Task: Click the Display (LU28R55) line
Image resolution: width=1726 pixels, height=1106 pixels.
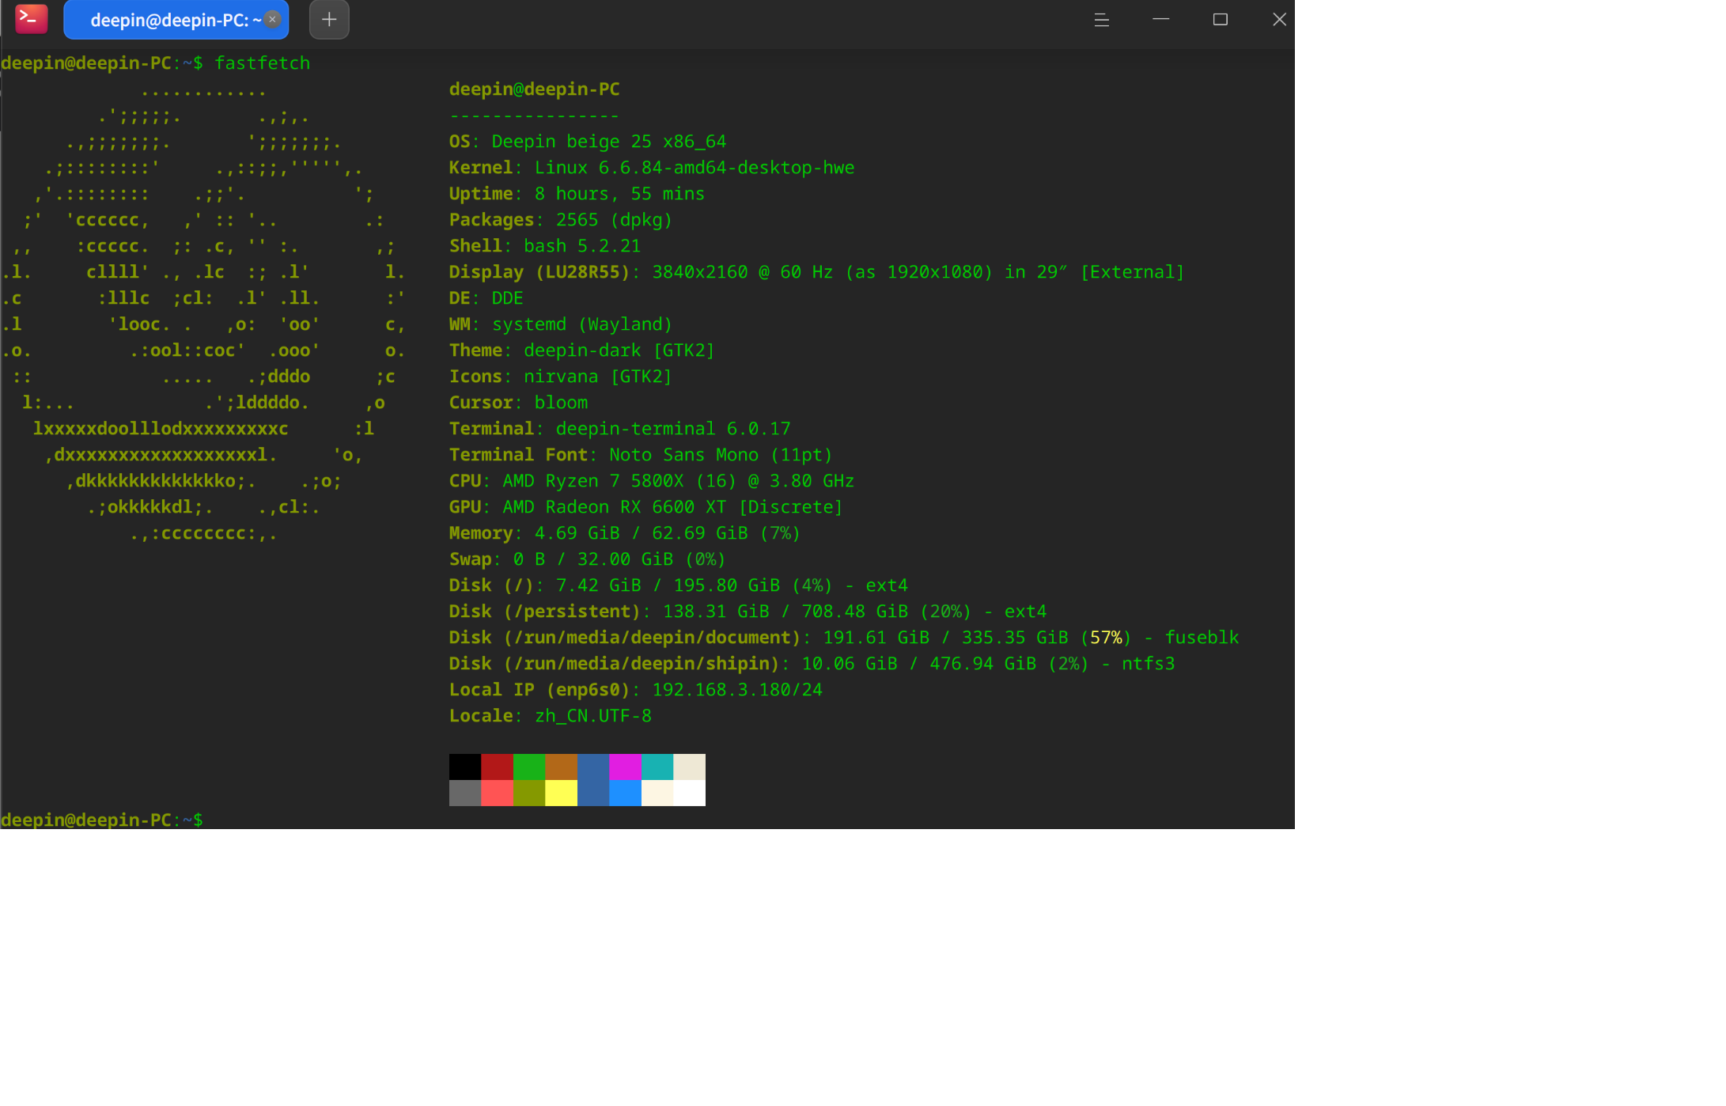Action: pyautogui.click(x=816, y=272)
